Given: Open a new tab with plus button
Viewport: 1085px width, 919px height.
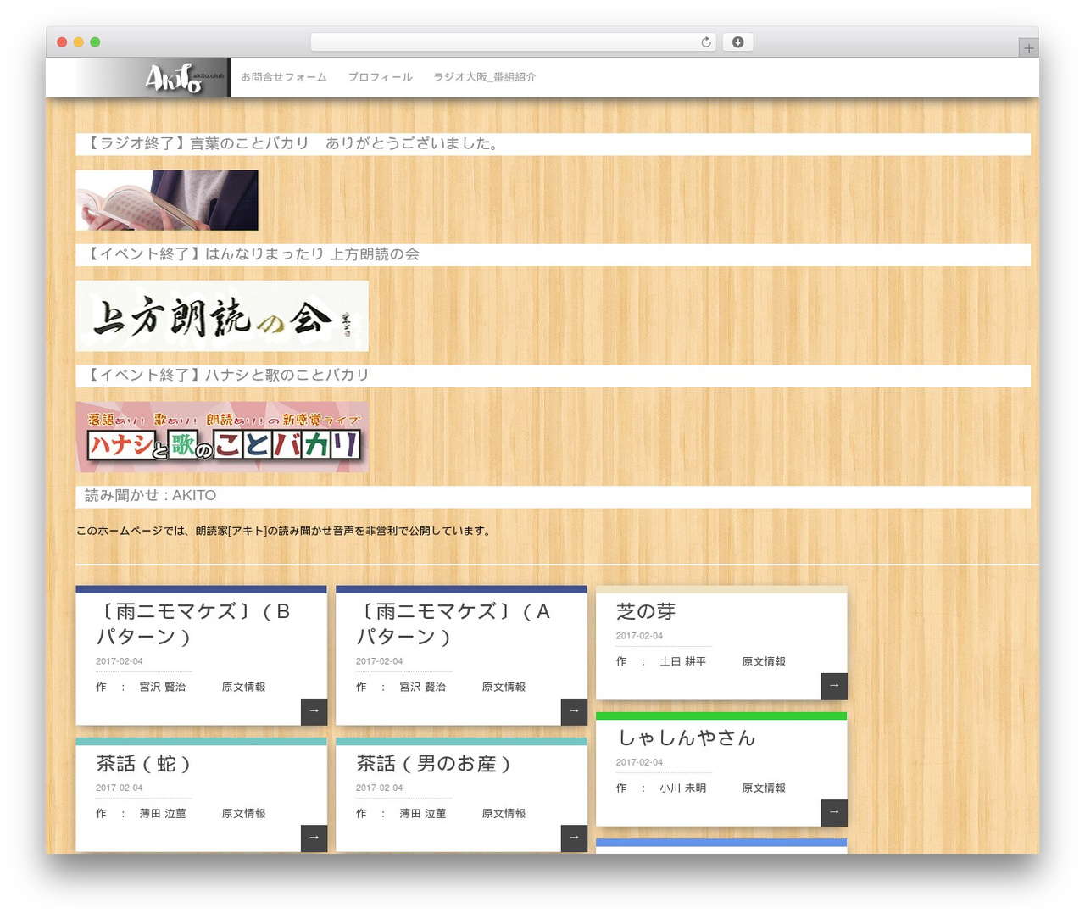Looking at the screenshot, I should (x=1028, y=48).
